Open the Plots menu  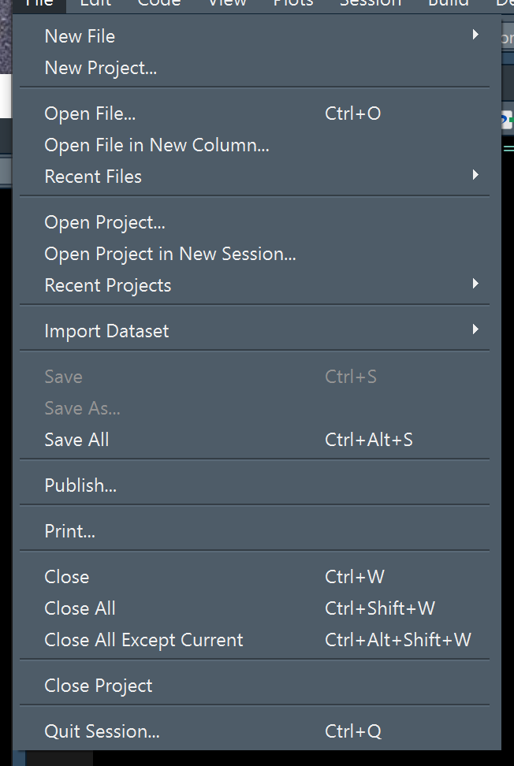click(292, 5)
